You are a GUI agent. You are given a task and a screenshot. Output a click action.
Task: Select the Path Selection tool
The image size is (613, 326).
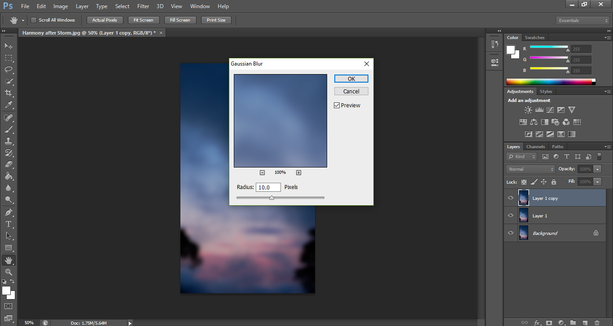pyautogui.click(x=9, y=236)
